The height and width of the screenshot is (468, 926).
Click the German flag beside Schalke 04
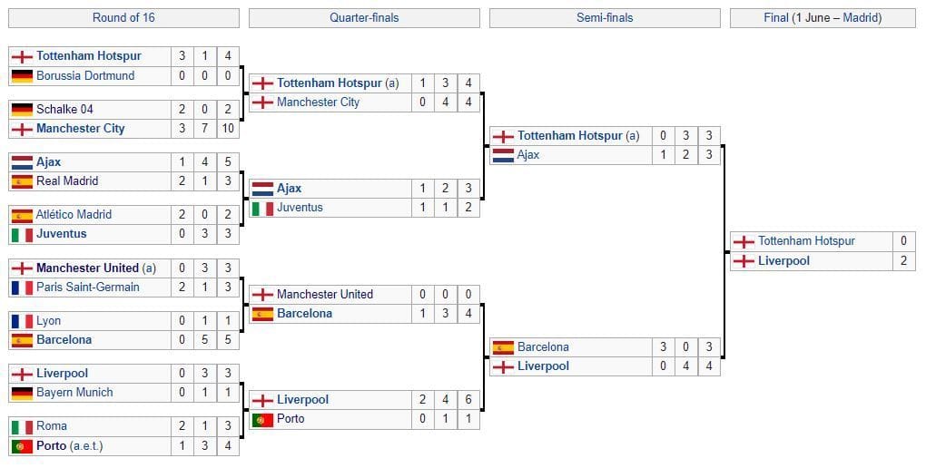coord(22,110)
